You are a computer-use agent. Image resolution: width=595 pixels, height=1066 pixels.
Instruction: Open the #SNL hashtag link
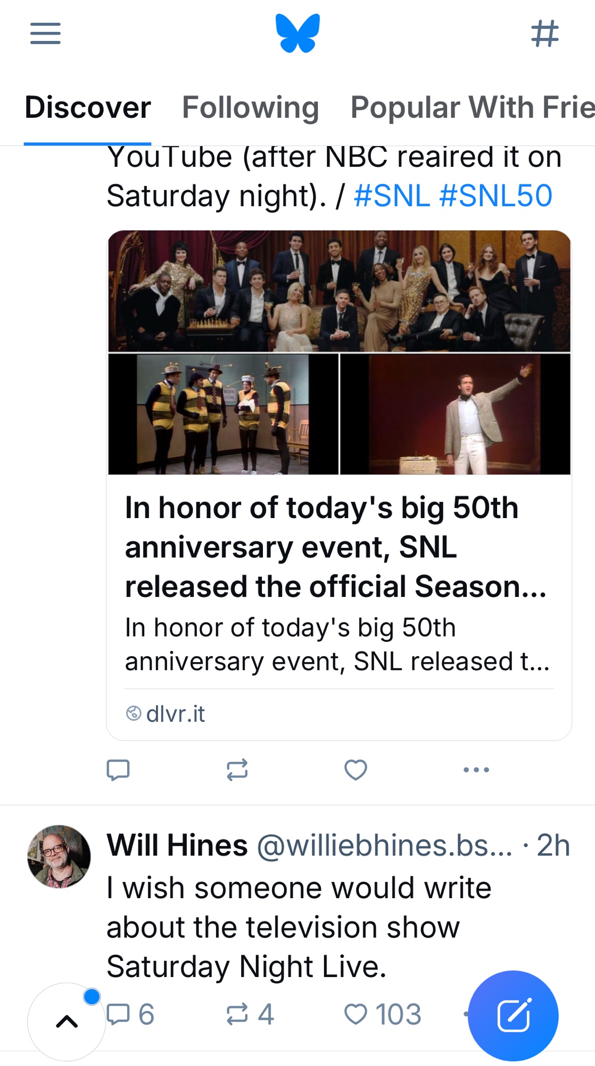(392, 196)
